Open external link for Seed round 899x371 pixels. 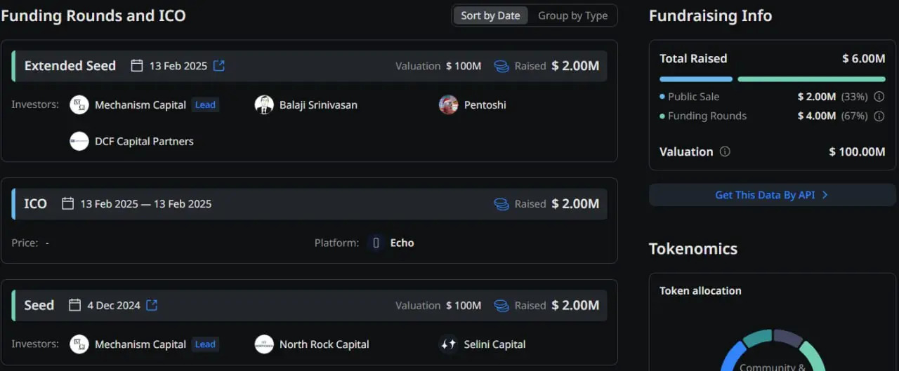coord(152,305)
